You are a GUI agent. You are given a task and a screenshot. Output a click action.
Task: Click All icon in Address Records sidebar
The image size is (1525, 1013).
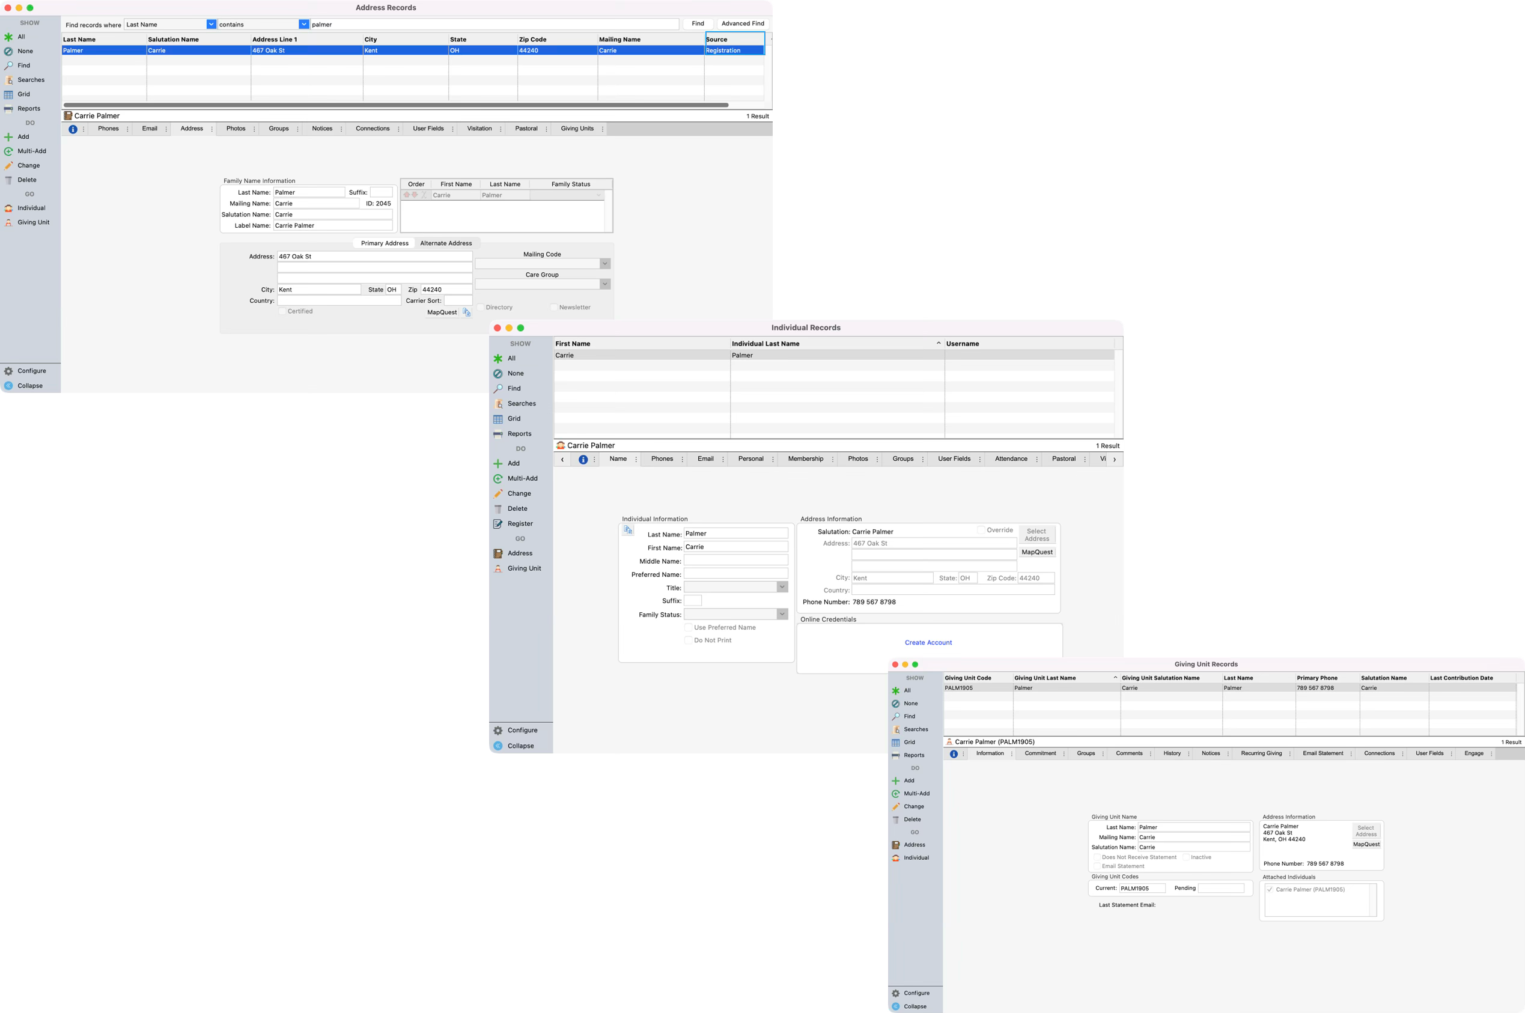click(x=8, y=37)
